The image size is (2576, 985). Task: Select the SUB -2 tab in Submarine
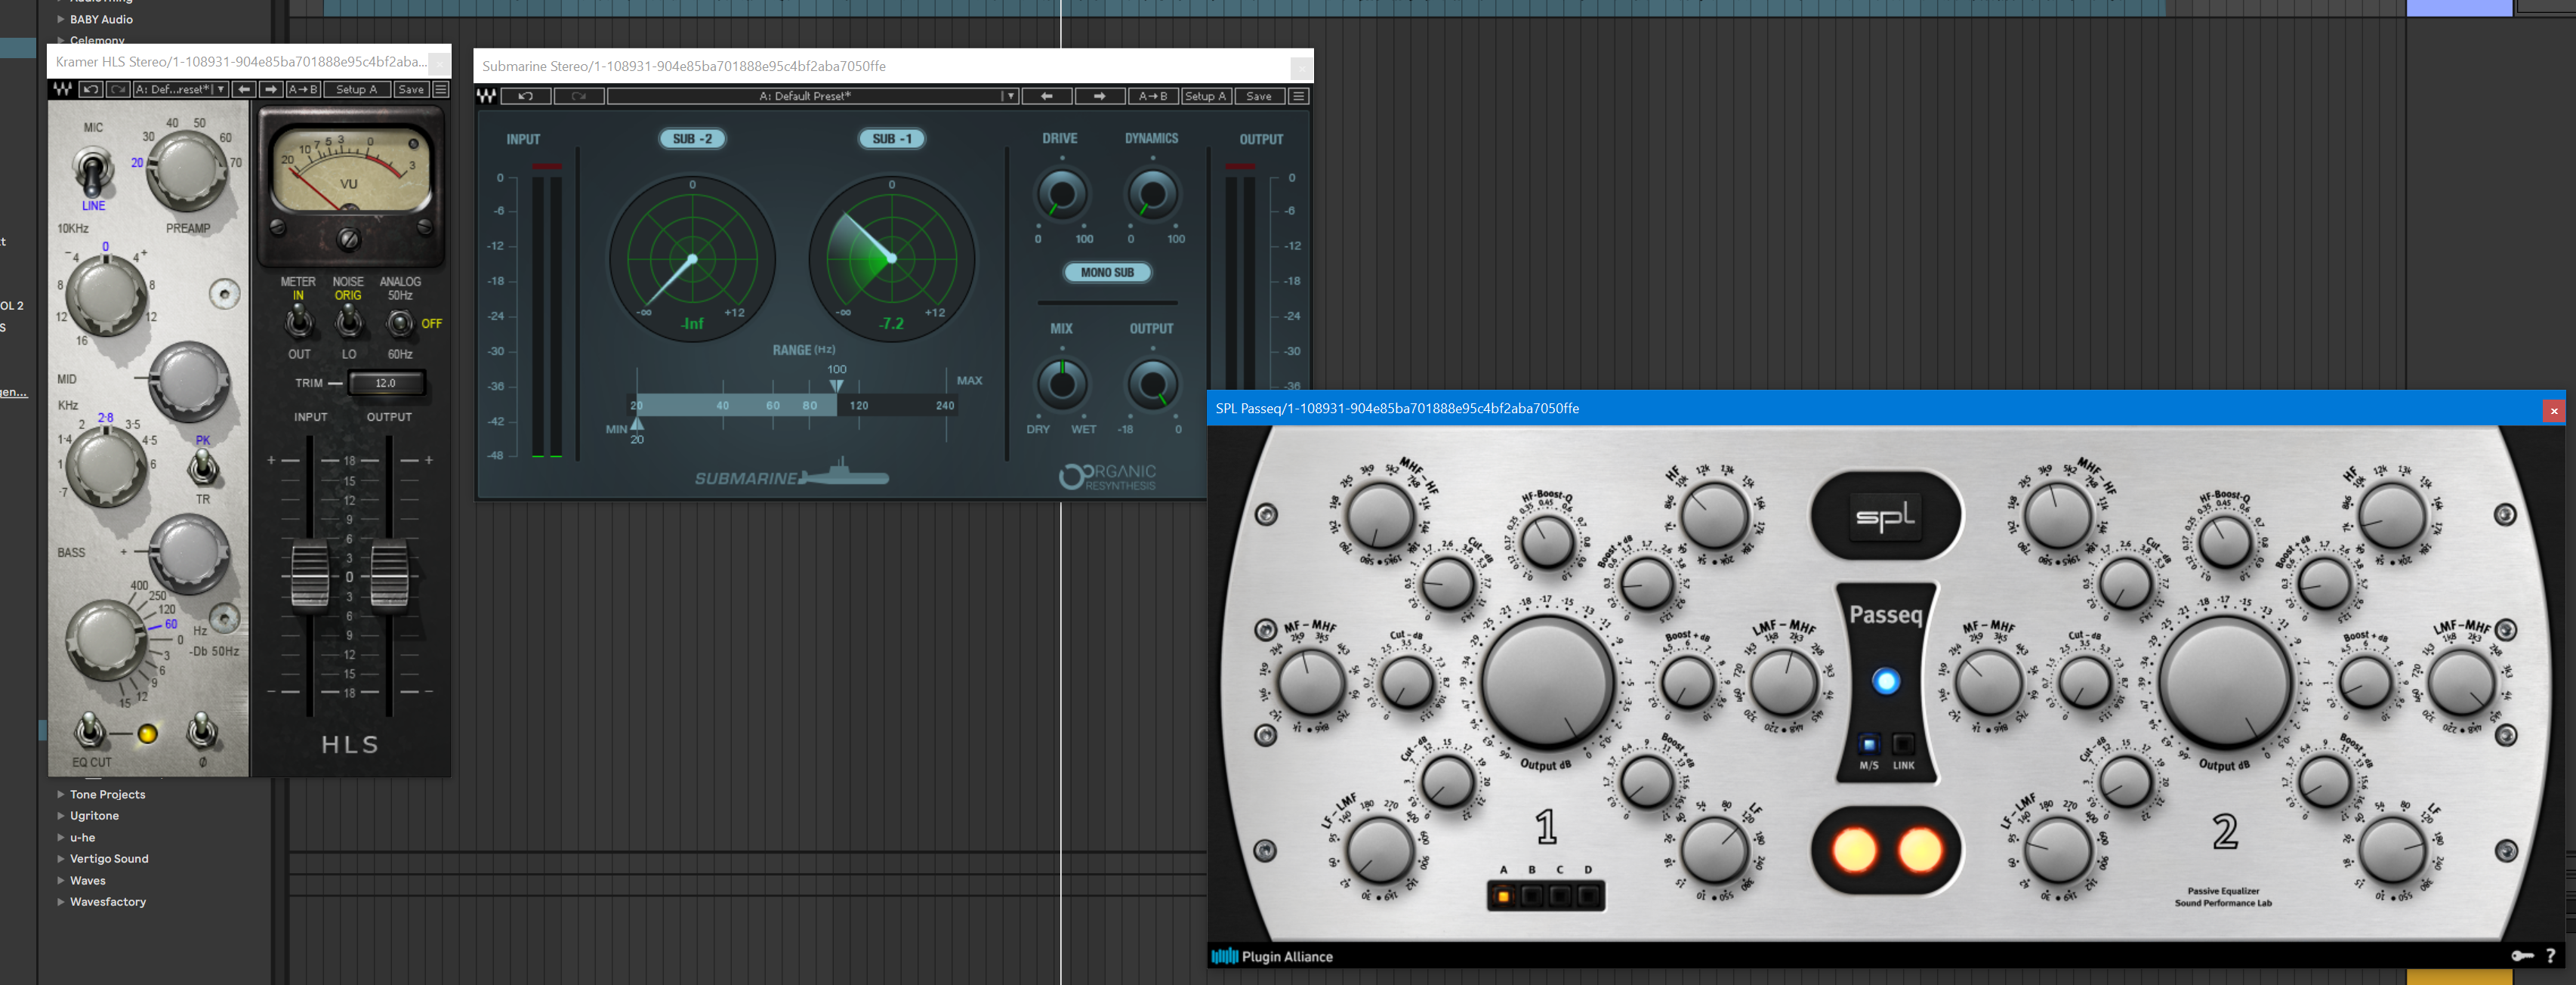coord(692,139)
